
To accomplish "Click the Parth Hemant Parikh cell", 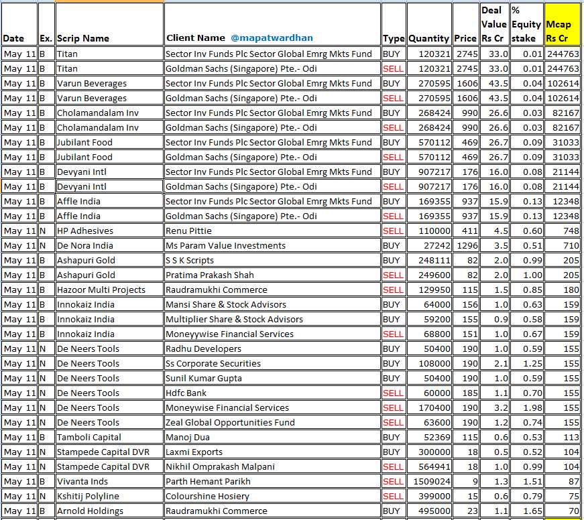I will (272, 482).
